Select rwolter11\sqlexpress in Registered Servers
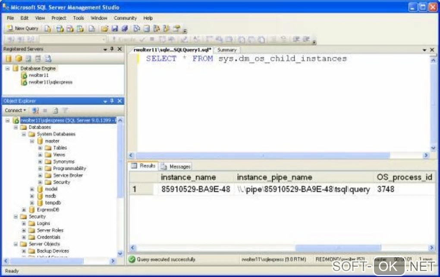This screenshot has width=440, height=277. pos(50,82)
